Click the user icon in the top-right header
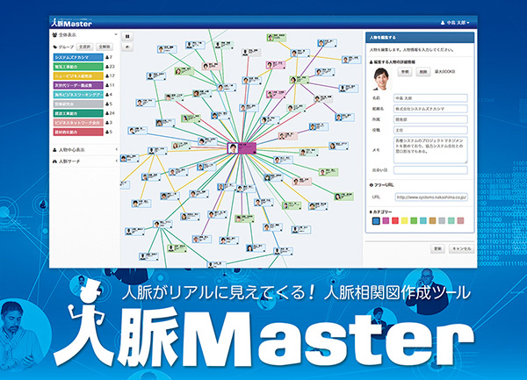This screenshot has width=527, height=380. coord(443,23)
